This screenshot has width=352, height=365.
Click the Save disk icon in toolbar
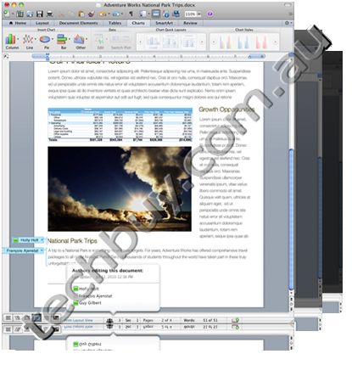[40, 14]
